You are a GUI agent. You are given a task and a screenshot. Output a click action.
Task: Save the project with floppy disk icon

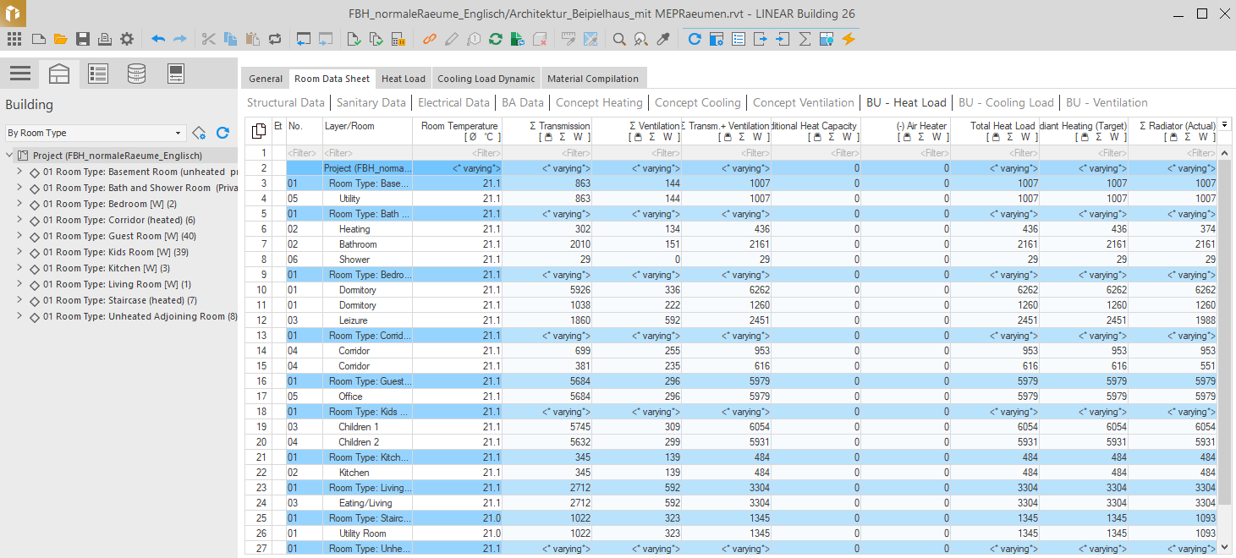tap(83, 39)
